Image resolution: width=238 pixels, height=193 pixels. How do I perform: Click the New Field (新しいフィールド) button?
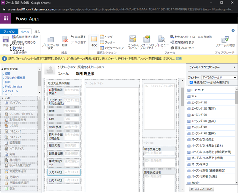click(201, 189)
